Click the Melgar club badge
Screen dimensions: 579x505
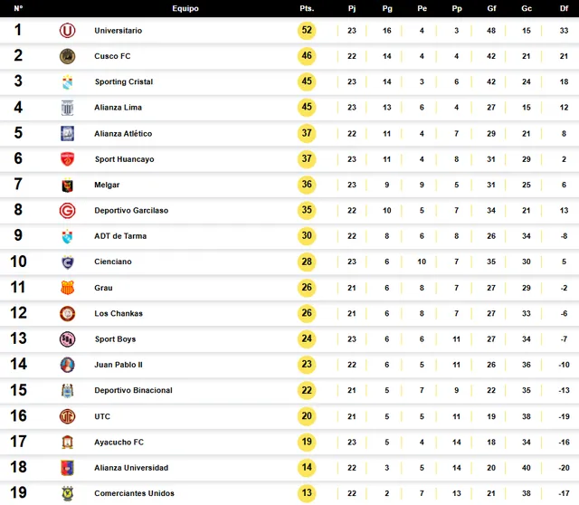tap(67, 185)
